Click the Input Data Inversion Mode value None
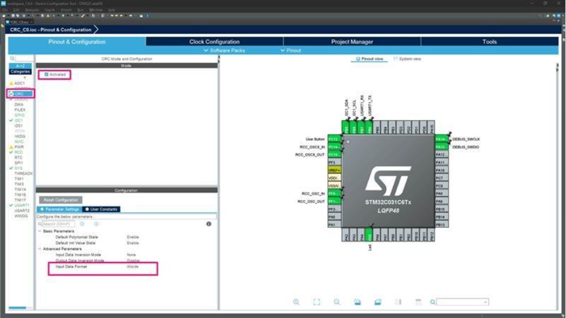 tap(131, 255)
